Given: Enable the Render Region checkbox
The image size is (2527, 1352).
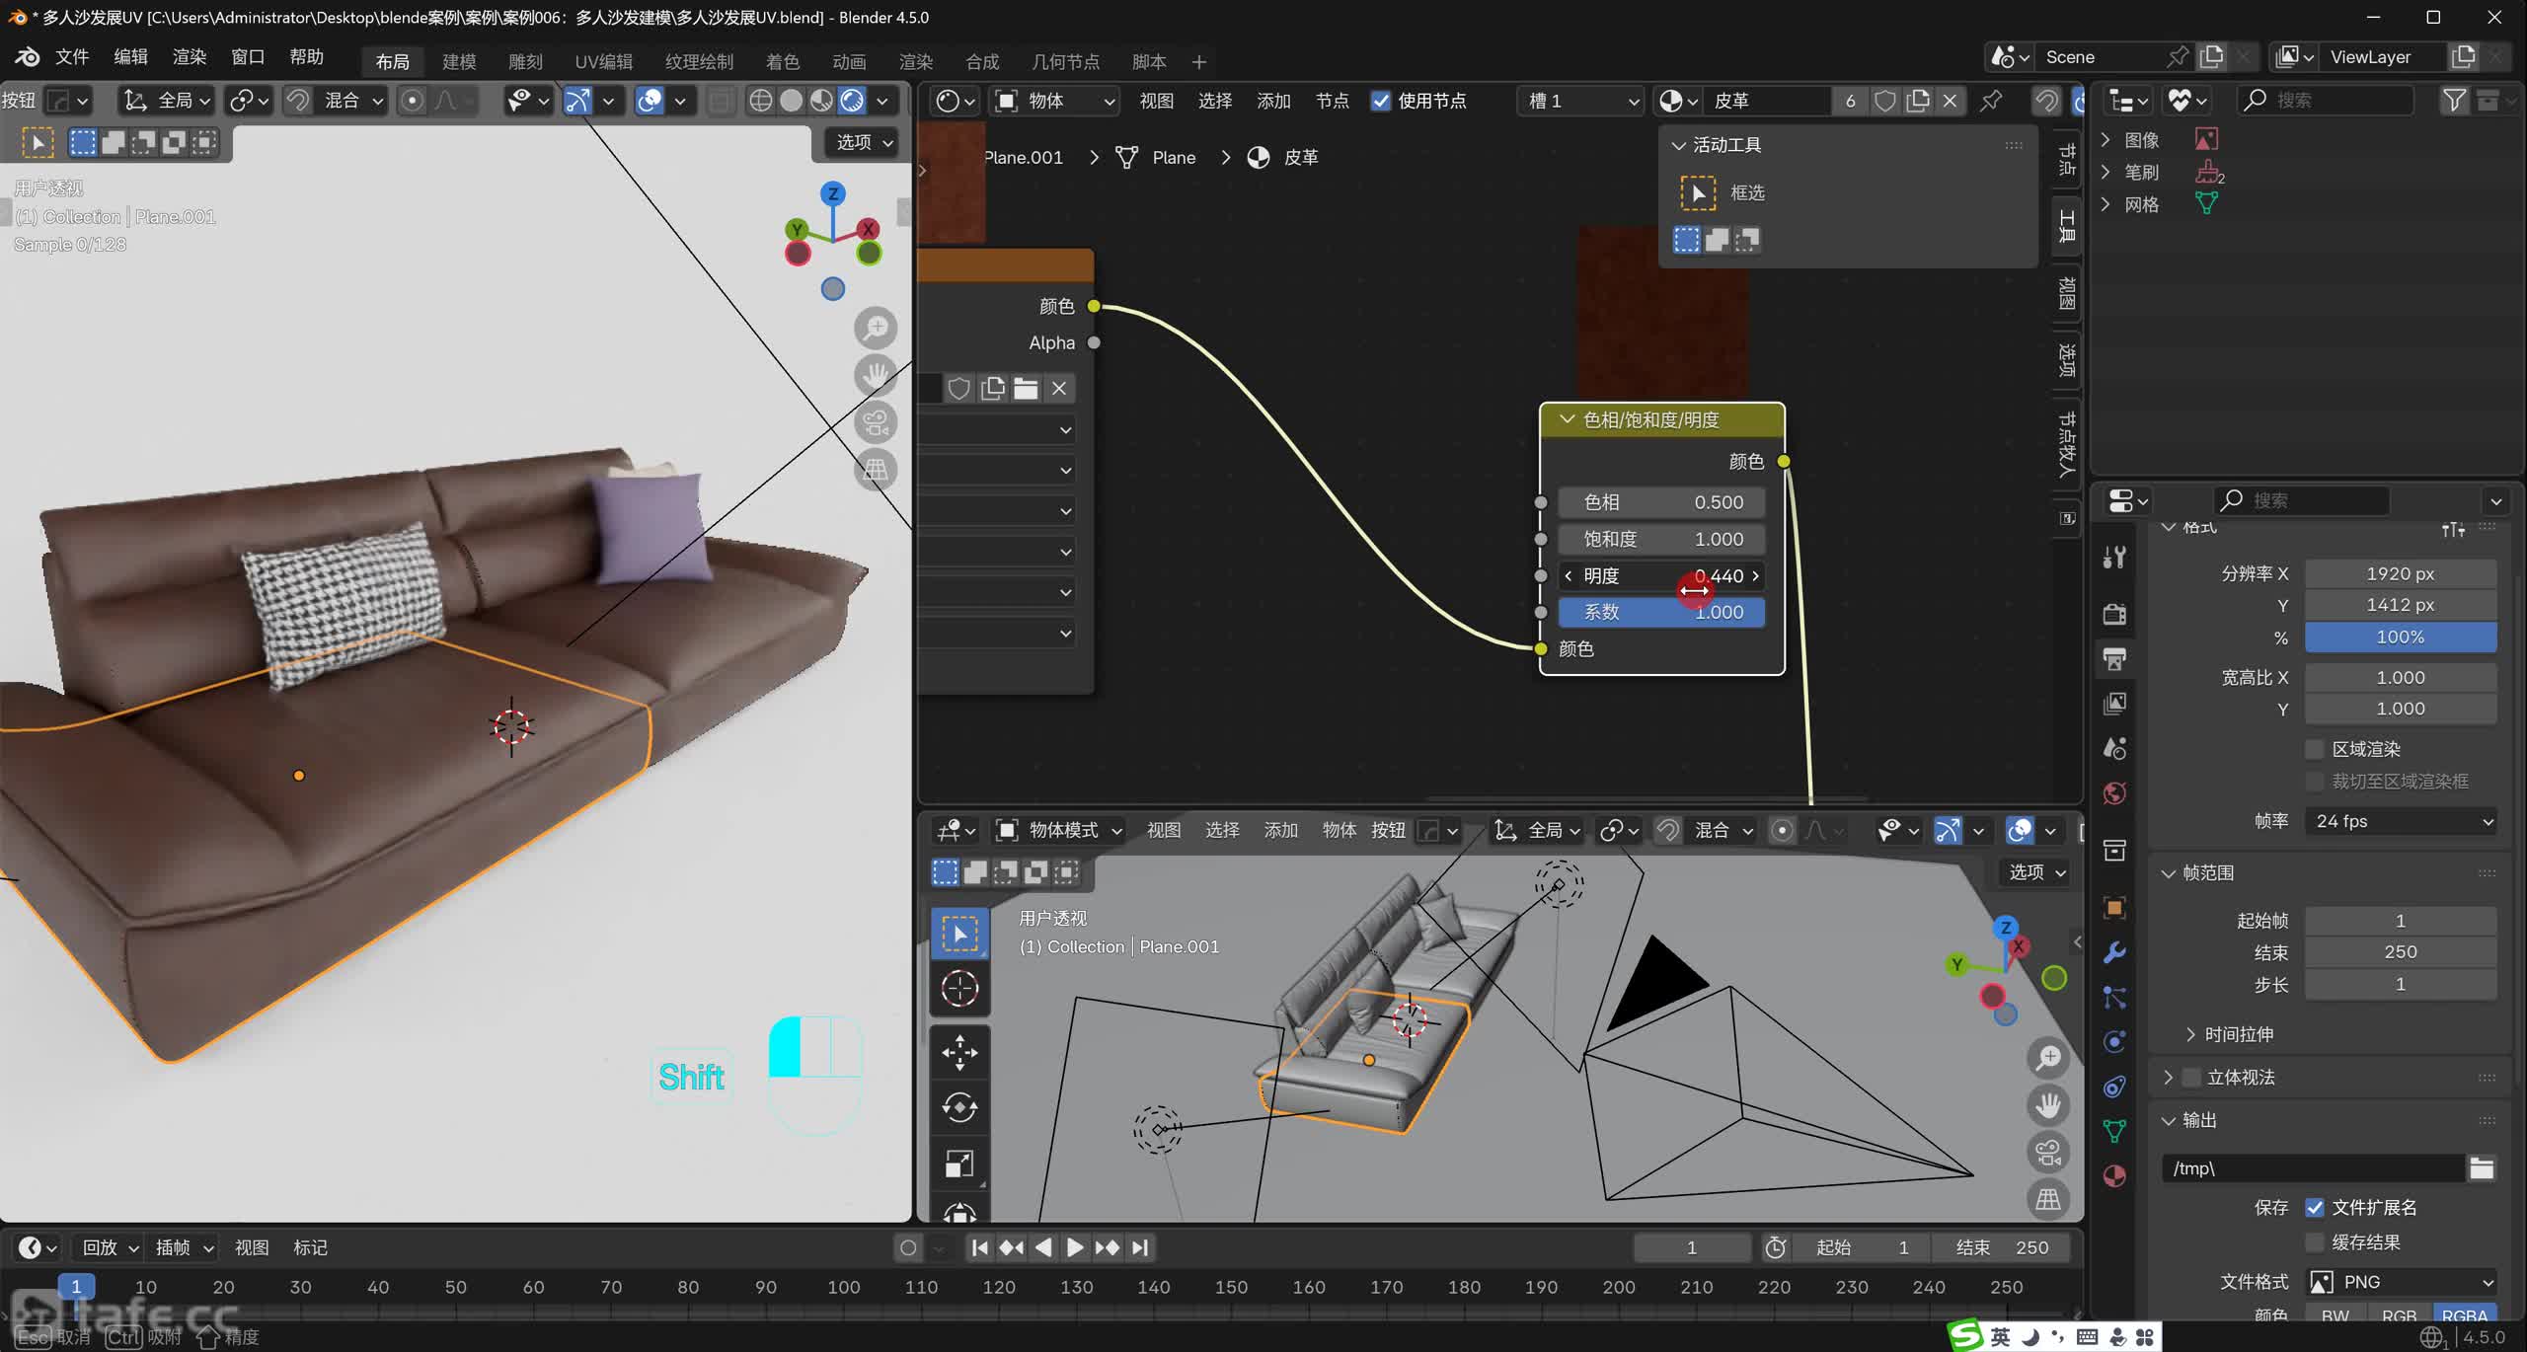Looking at the screenshot, I should (x=2314, y=749).
